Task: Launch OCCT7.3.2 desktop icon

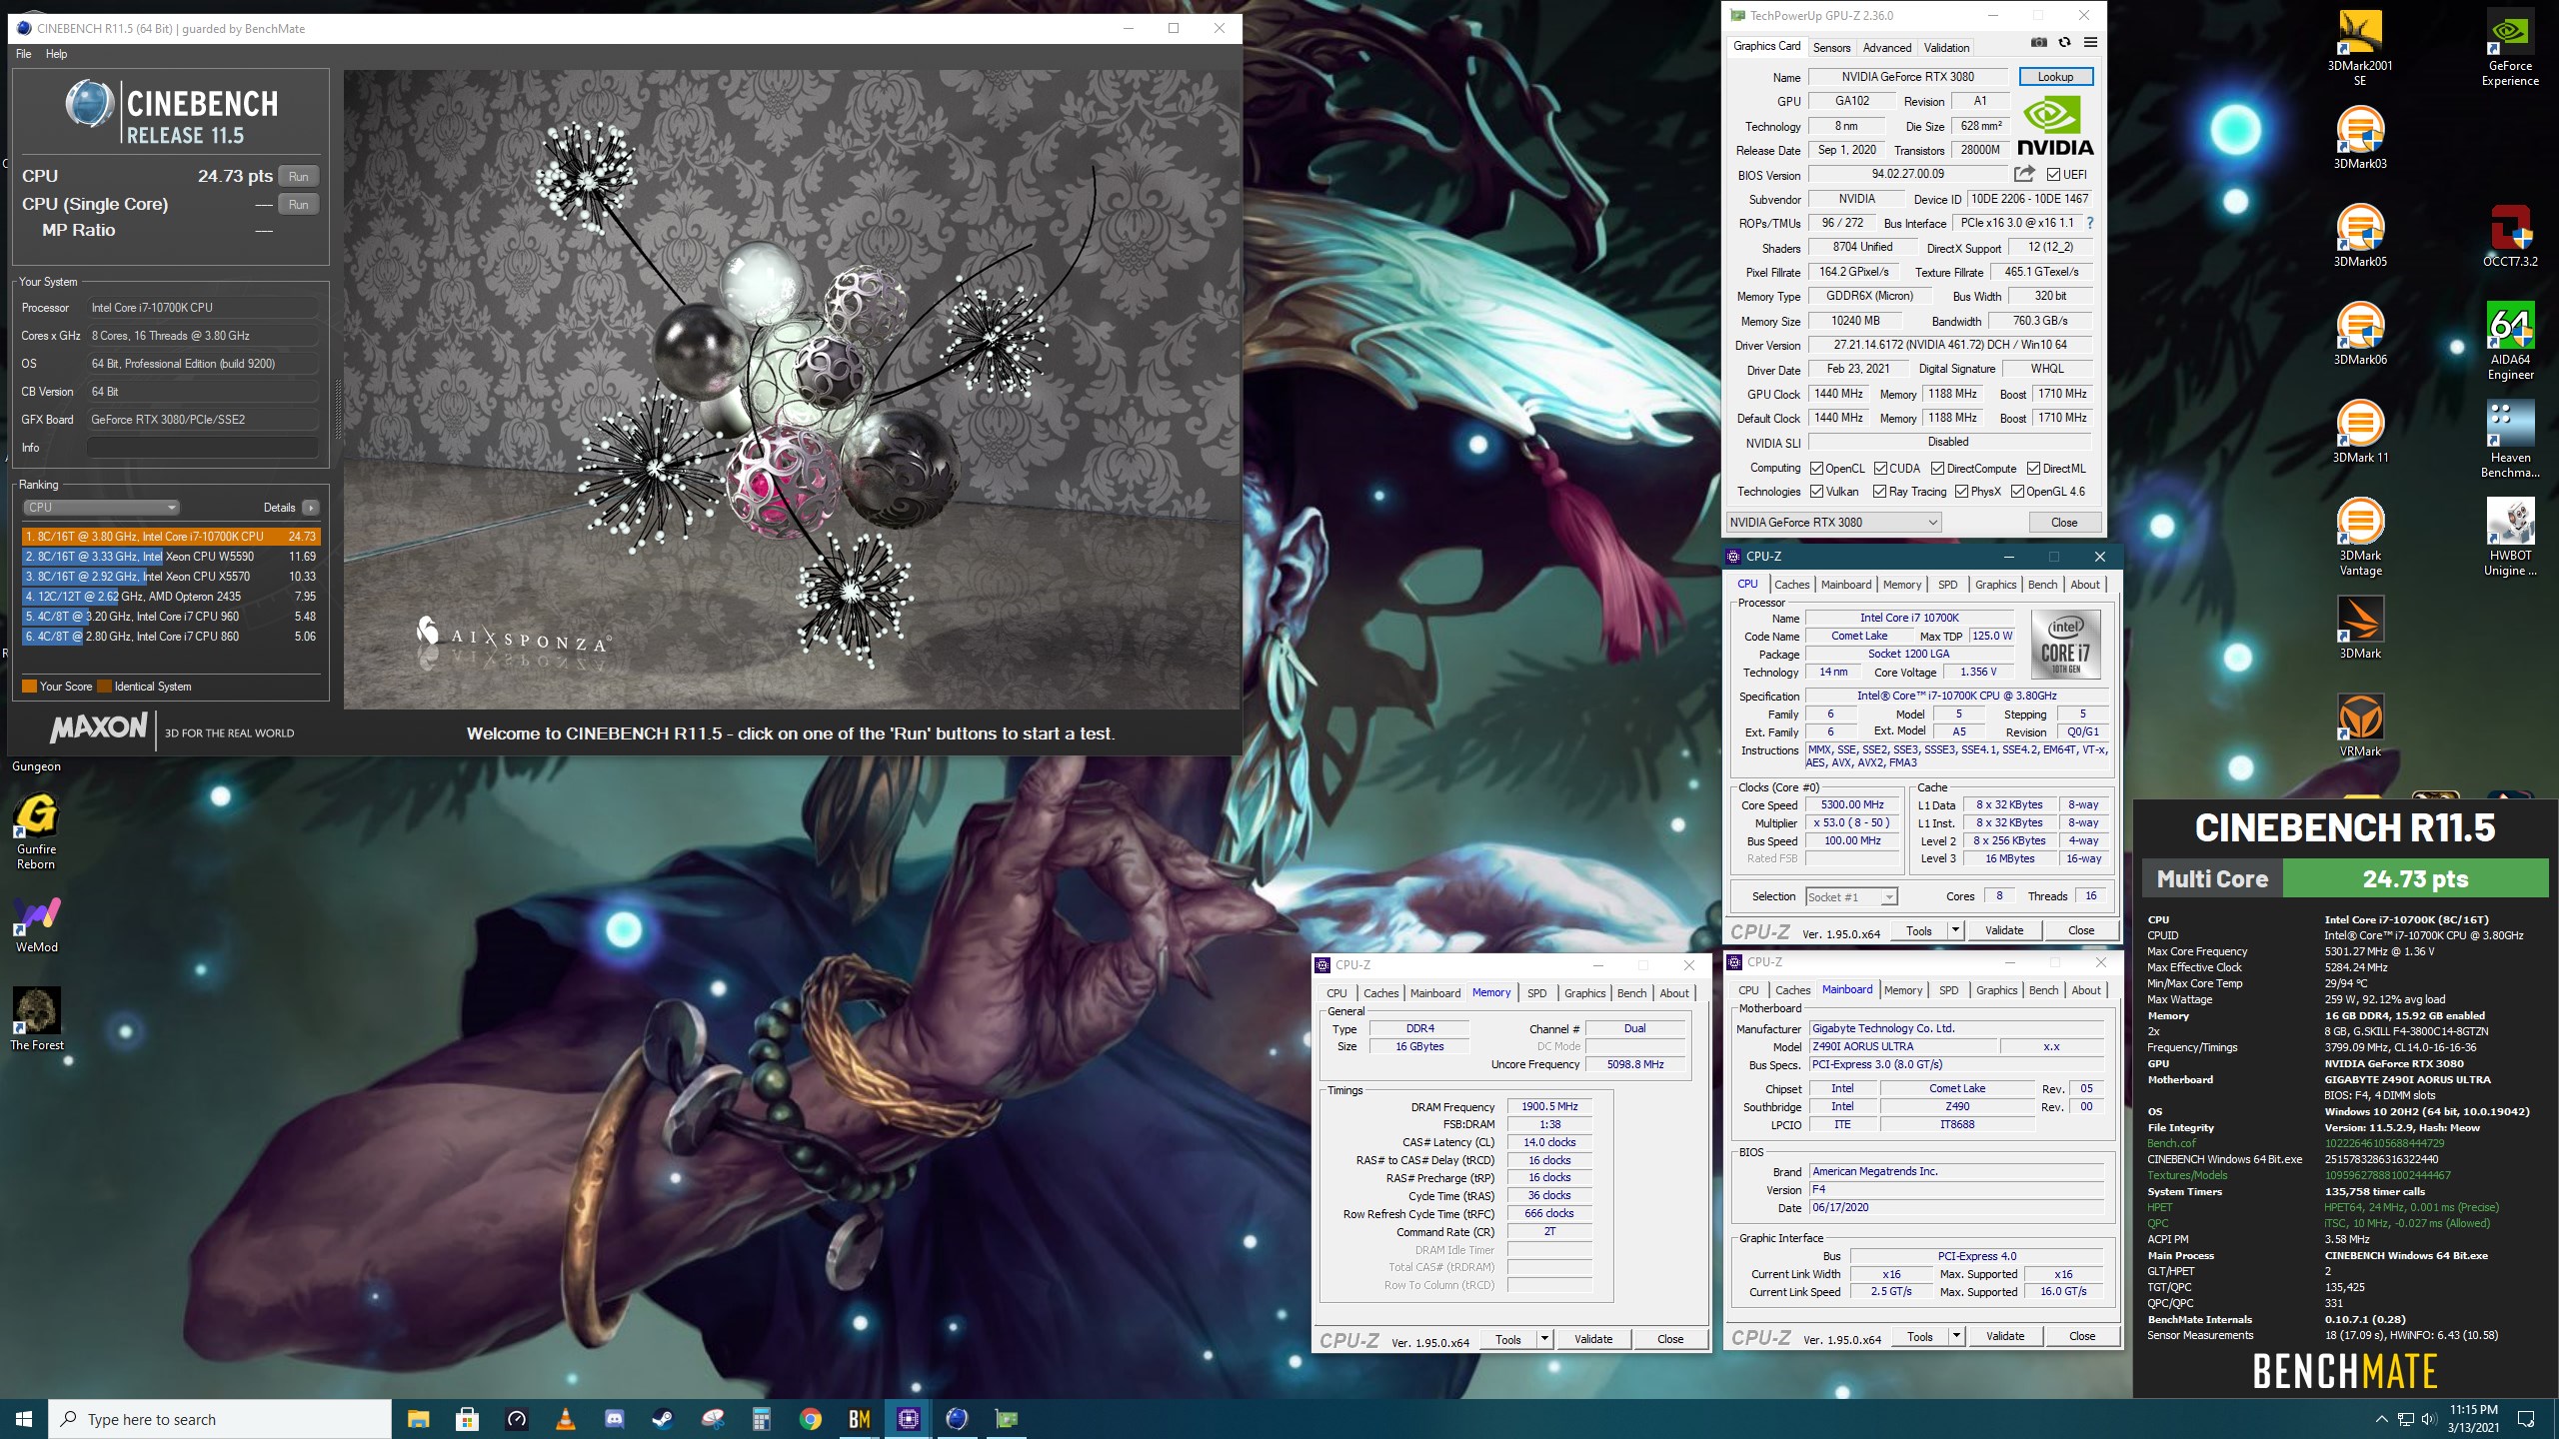Action: [x=2510, y=235]
